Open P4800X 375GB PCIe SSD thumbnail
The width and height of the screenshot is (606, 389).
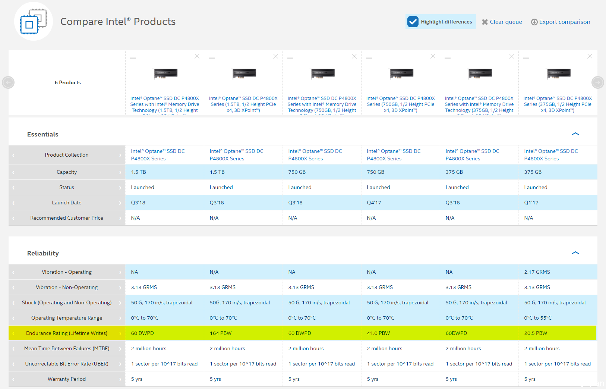coord(559,74)
